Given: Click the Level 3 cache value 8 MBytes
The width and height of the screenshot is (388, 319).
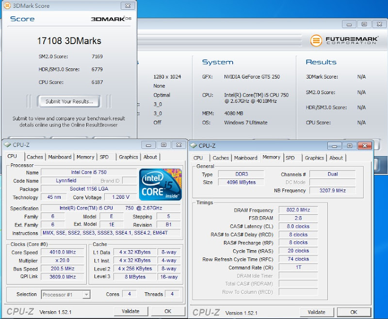Looking at the screenshot, I should click(x=135, y=277).
